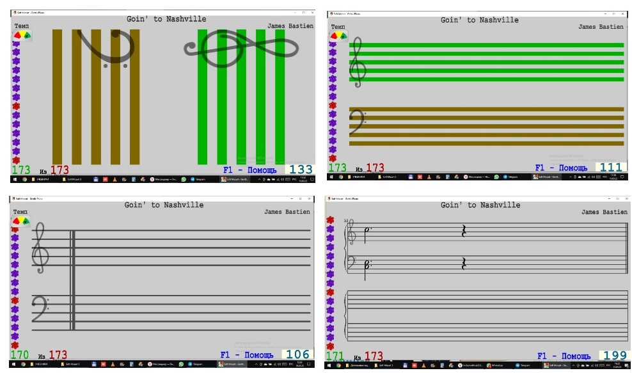Screen dimensions: 632x373
Task: Click the song title in the 133-score window
Action: click(x=166, y=19)
